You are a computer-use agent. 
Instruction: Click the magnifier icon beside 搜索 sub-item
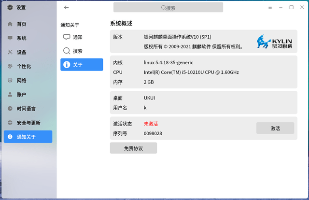67,51
